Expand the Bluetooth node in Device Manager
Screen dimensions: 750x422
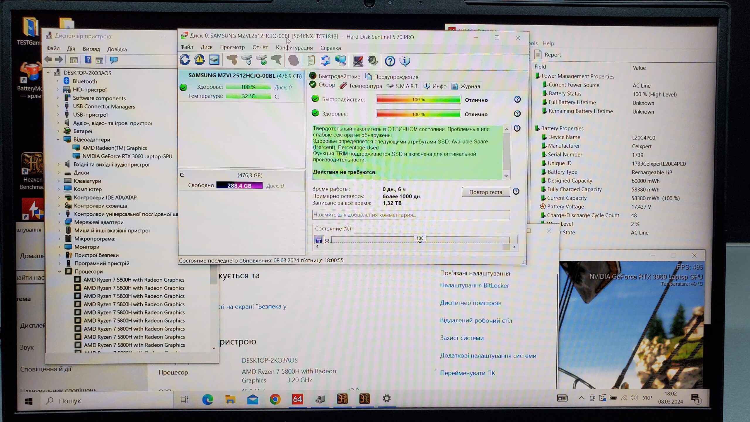tap(58, 81)
